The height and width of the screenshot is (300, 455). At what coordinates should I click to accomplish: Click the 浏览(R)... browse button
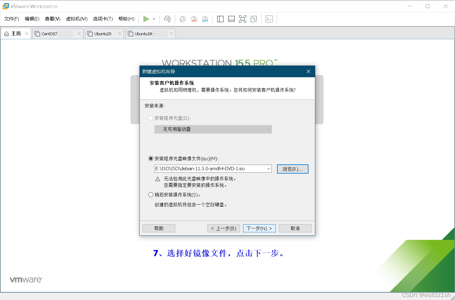click(293, 169)
